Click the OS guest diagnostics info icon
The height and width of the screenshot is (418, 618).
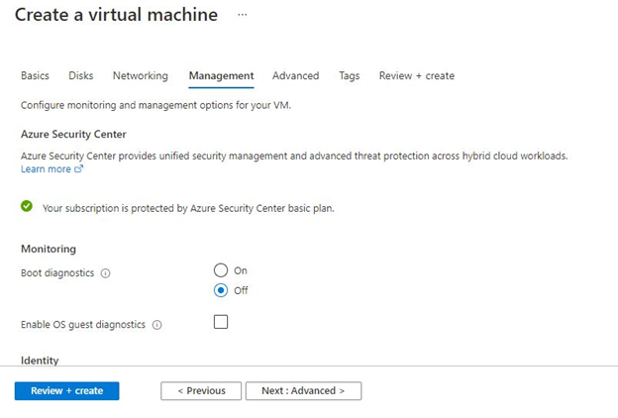(x=156, y=325)
